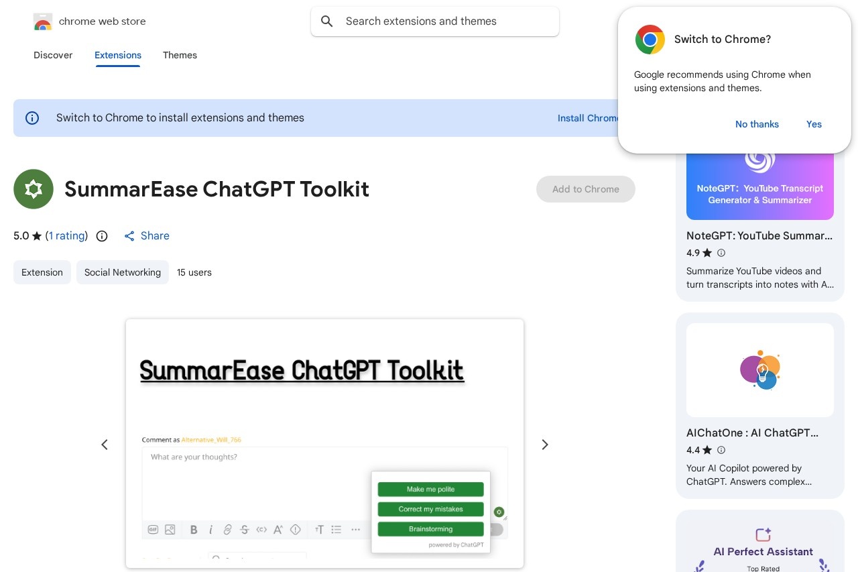Screen dimensions: 858x572
Task: Click the SummarEase green extension icon
Action: [34, 189]
